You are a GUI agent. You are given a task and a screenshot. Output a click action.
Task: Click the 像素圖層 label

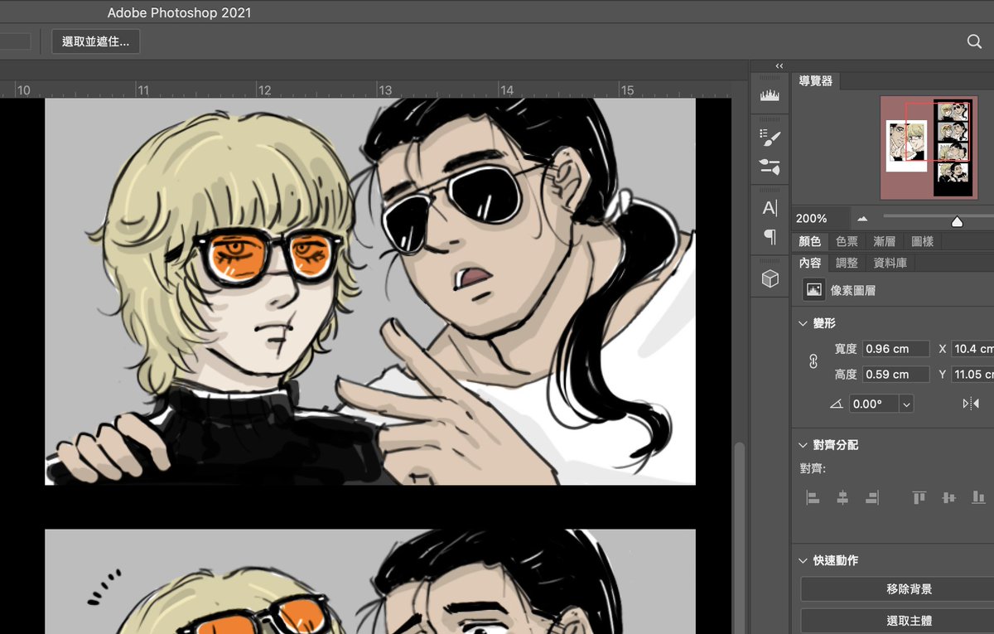853,290
